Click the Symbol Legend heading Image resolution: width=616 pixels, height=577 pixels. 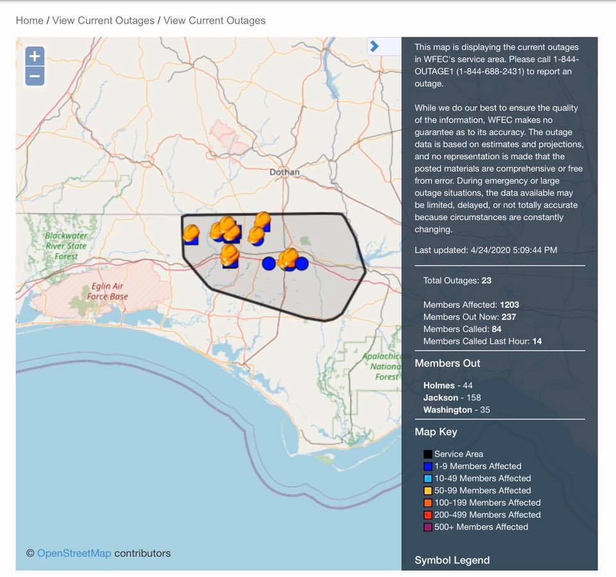coord(452,560)
